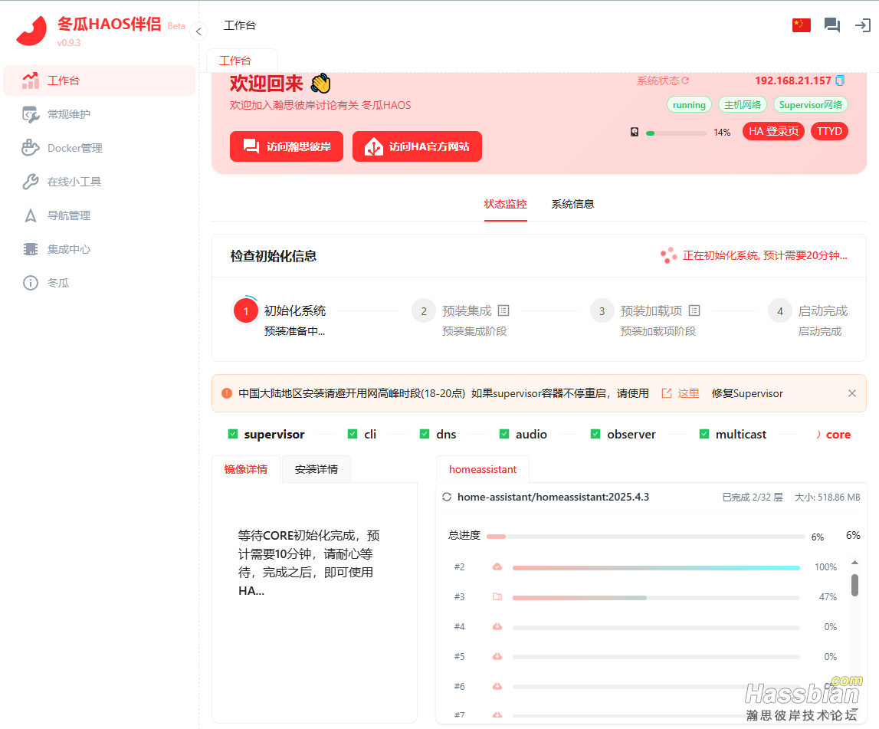This screenshot has width=879, height=729.
Task: Copy IP address 192.168.21.157 with copy icon
Action: 840,80
